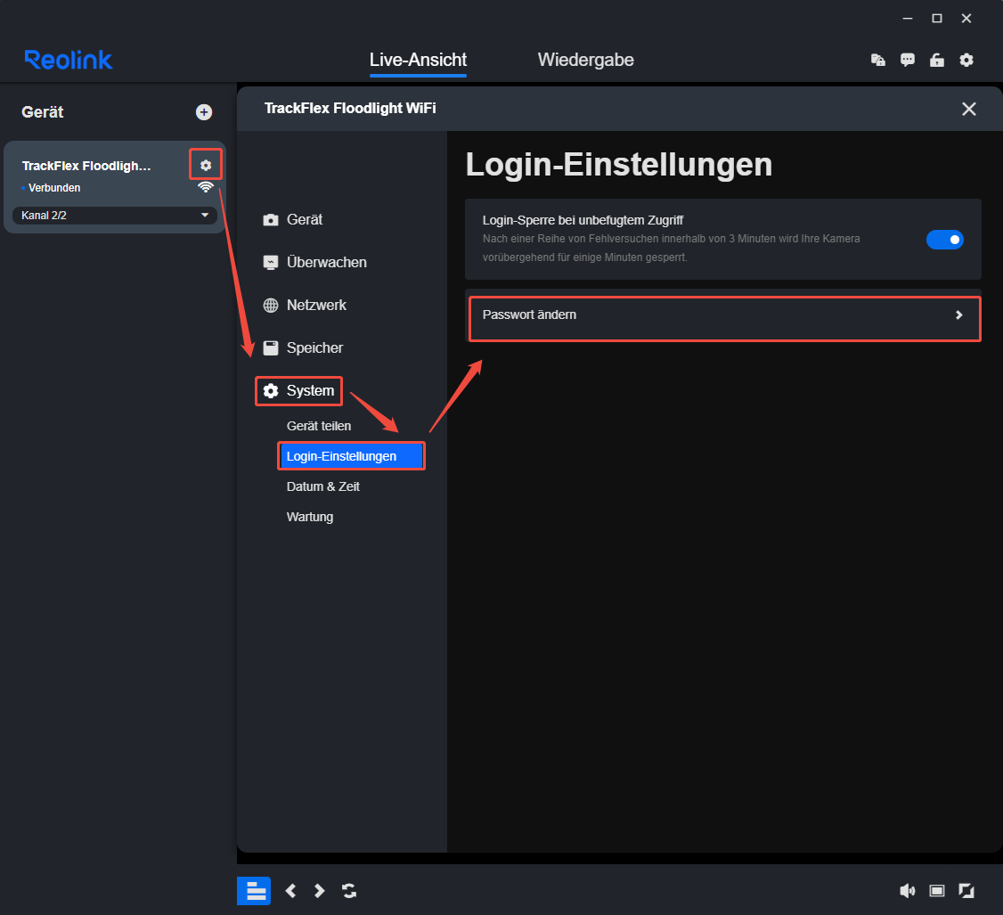Image resolution: width=1003 pixels, height=915 pixels.
Task: Go to previous camera page arrow
Action: pos(290,891)
